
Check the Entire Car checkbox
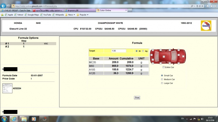pyautogui.click(x=163, y=67)
